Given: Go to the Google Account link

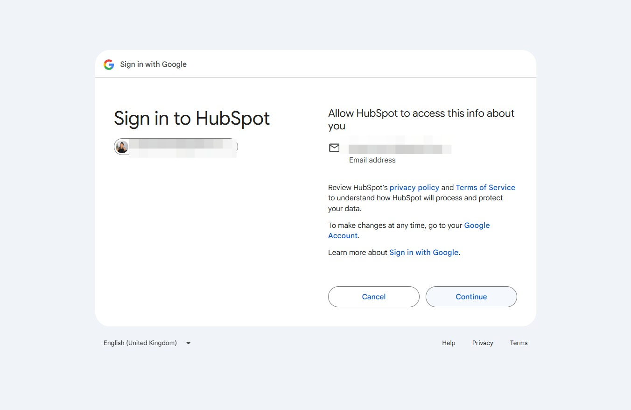Looking at the screenshot, I should 409,231.
